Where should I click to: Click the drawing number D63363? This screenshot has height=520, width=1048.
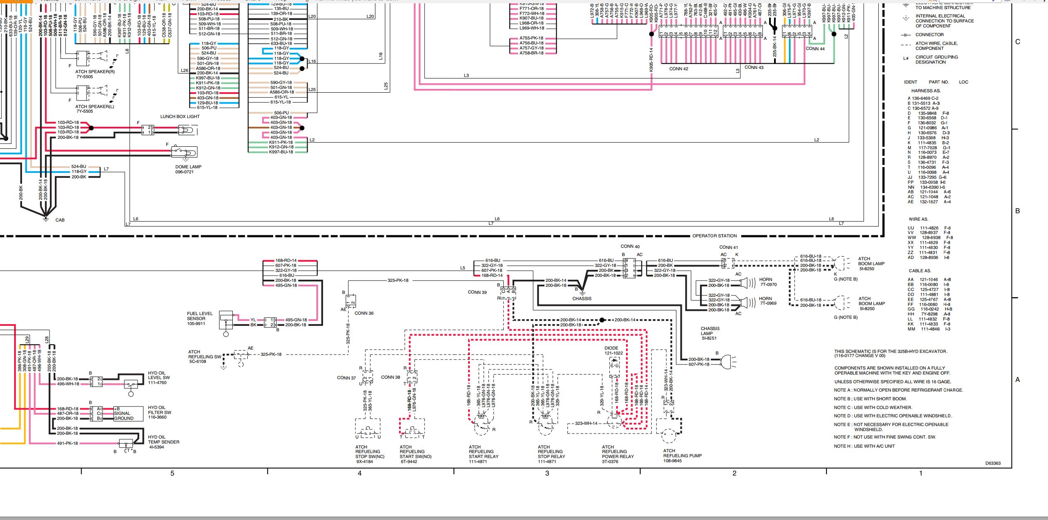click(x=993, y=463)
